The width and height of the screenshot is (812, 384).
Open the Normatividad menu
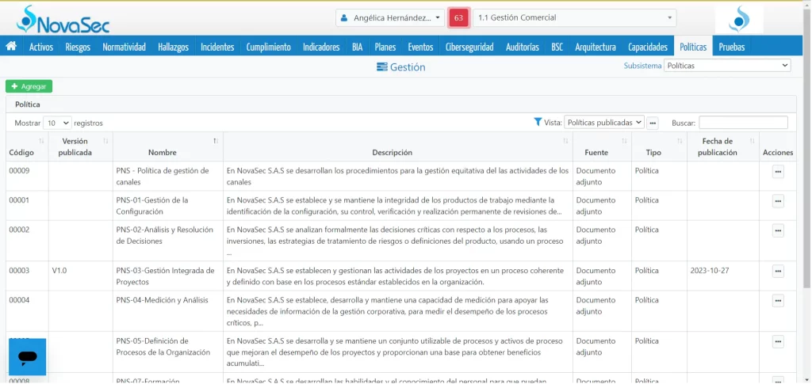coord(124,47)
